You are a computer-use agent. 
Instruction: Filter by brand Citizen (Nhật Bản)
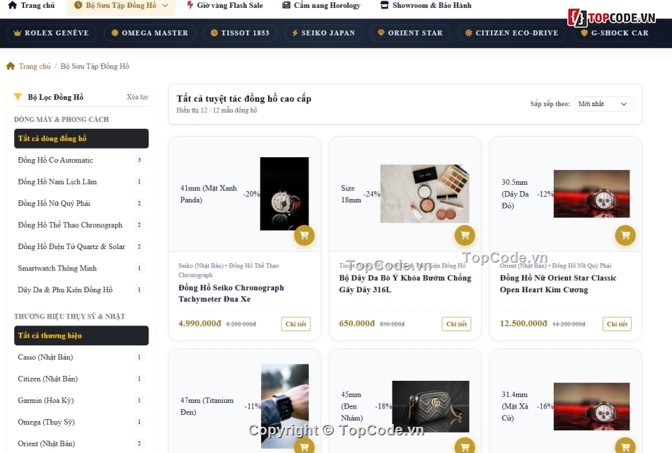(x=81, y=379)
